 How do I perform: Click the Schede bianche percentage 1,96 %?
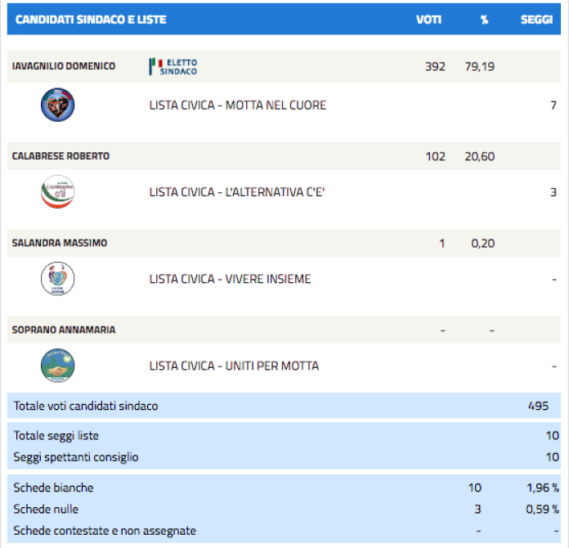tap(543, 487)
